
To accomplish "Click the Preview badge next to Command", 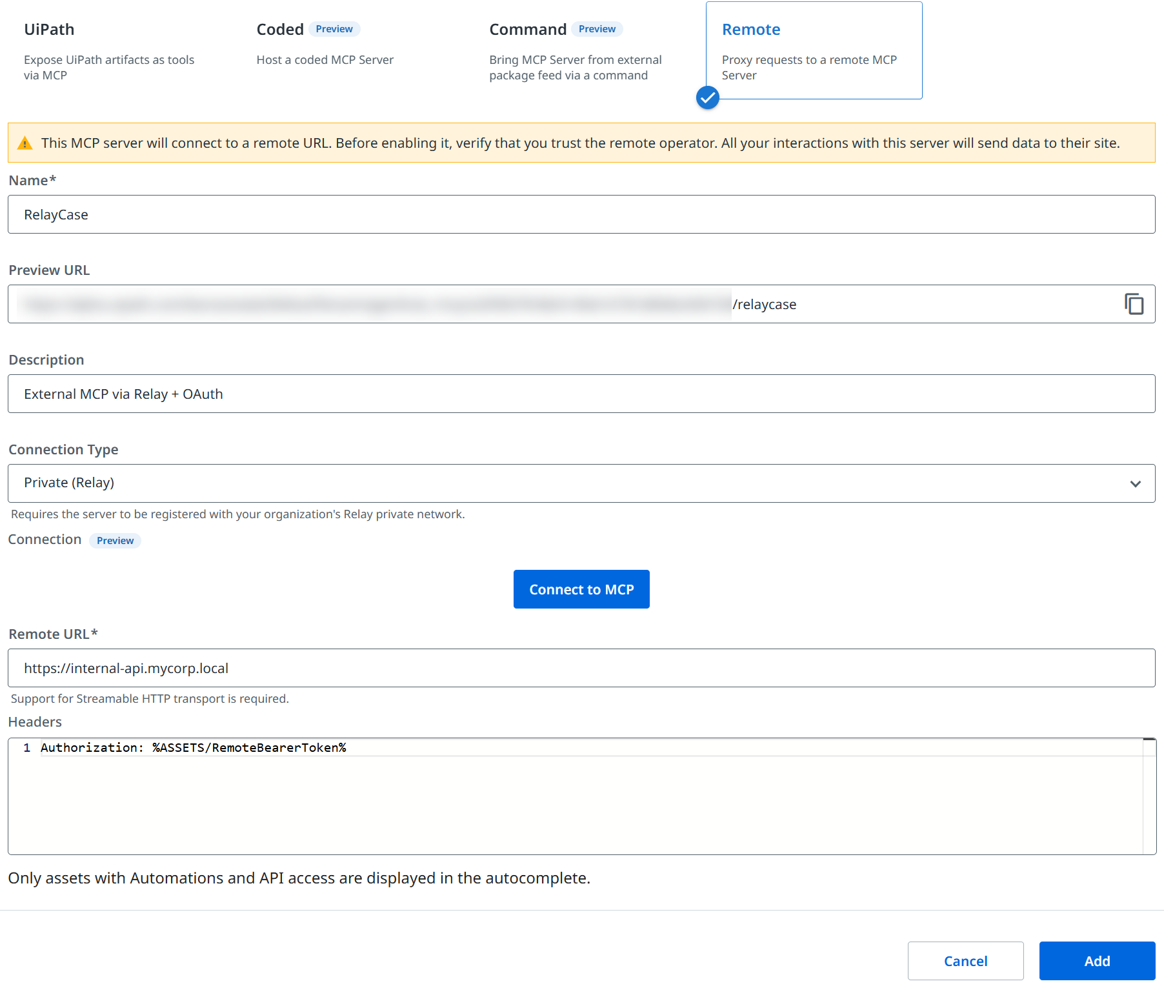I will 597,29.
